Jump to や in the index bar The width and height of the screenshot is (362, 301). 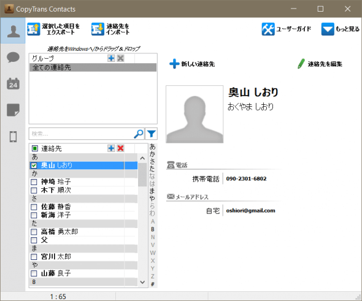(x=152, y=198)
